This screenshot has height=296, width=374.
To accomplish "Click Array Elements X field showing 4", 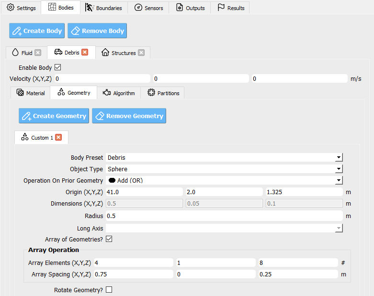I will point(134,263).
